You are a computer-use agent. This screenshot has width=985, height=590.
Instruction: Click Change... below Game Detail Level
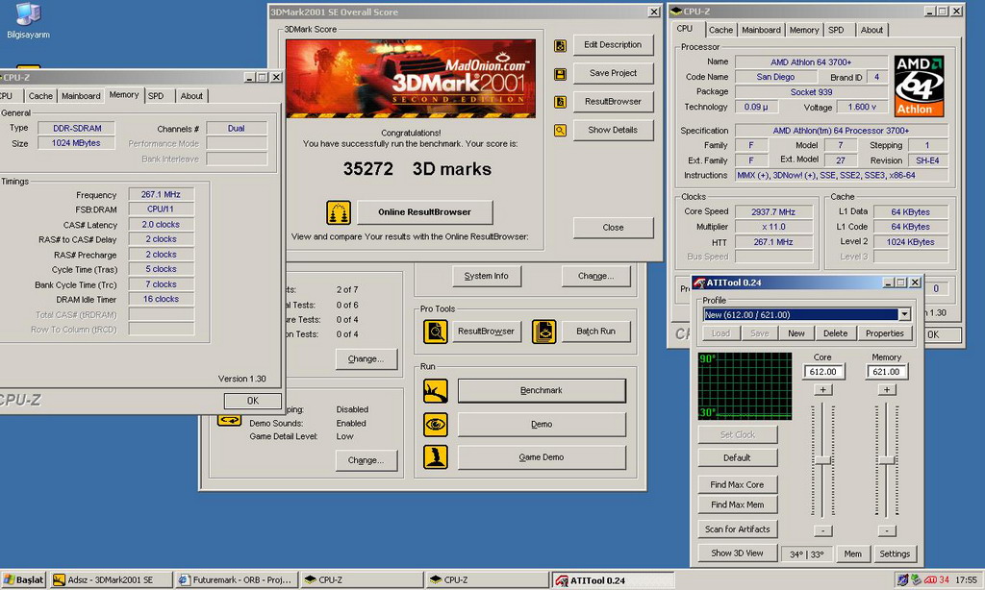(x=366, y=460)
